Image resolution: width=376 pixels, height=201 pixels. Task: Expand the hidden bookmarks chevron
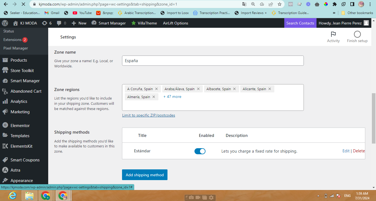pos(334,13)
